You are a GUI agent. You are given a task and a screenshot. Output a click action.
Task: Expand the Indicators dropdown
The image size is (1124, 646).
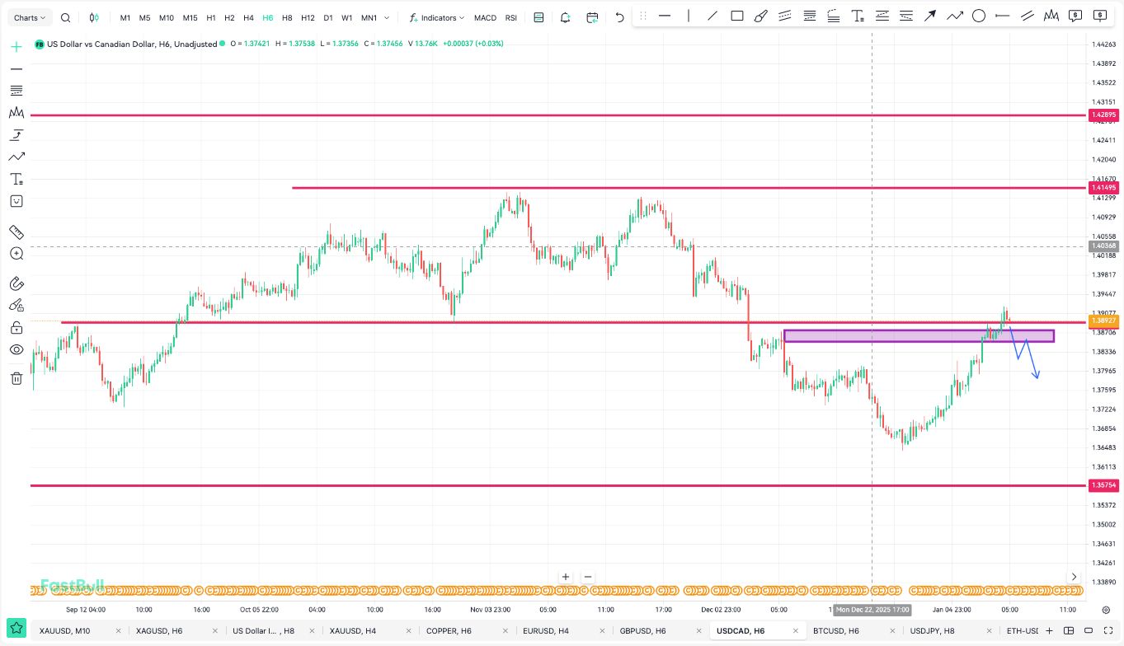click(437, 17)
